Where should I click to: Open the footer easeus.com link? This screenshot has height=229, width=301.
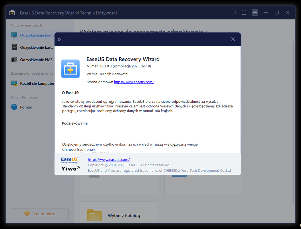pos(109,159)
